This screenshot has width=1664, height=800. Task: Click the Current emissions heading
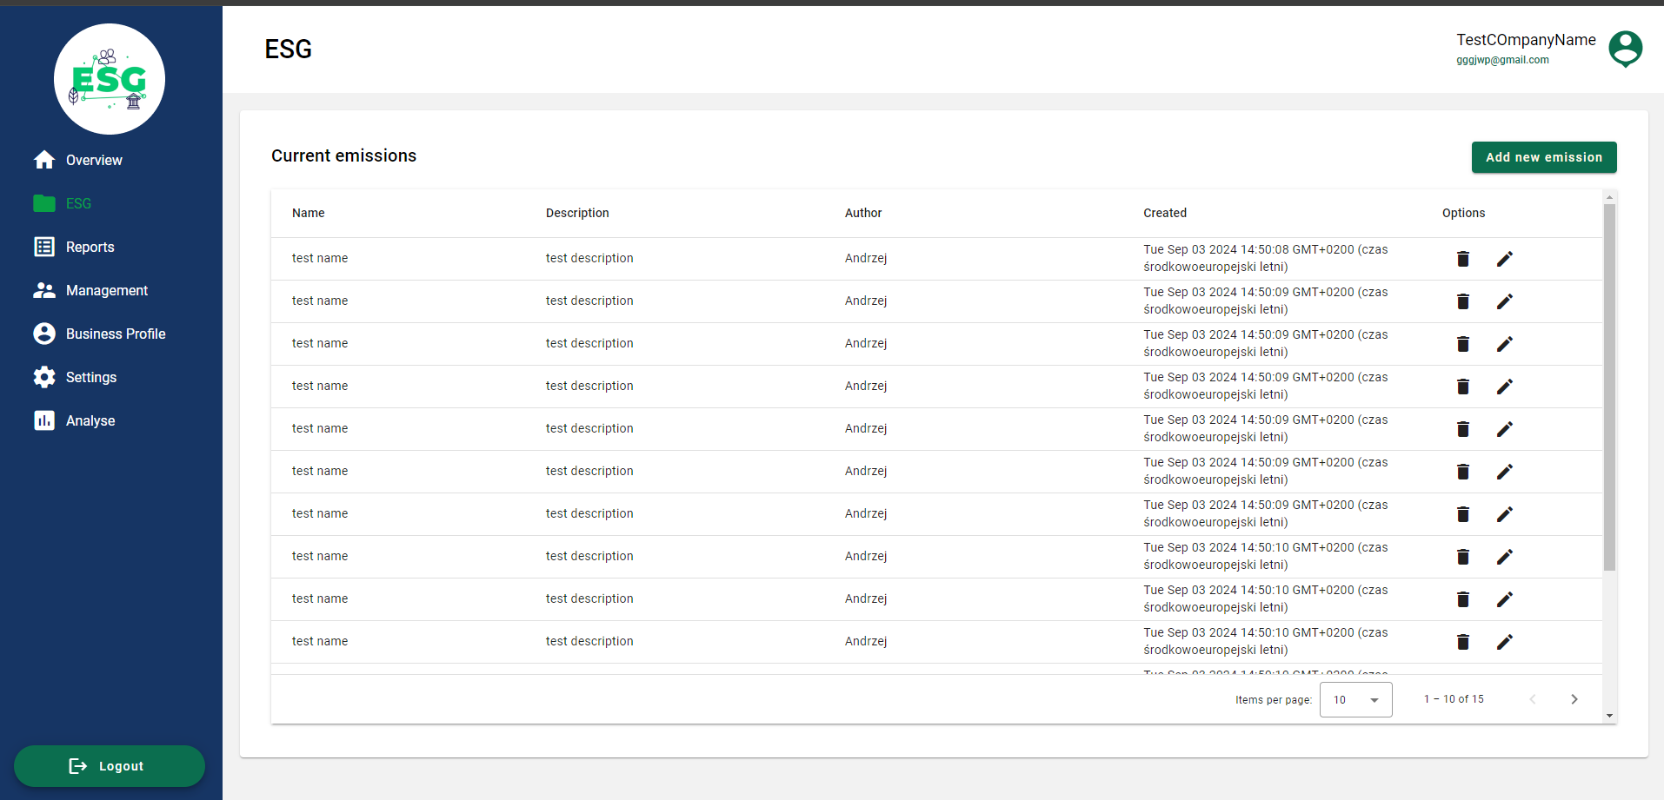click(343, 155)
